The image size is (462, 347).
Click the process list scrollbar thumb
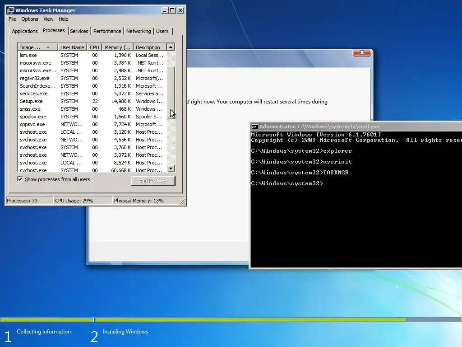[x=171, y=93]
